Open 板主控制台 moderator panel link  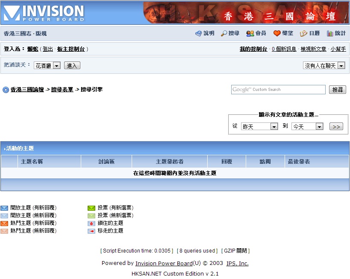[x=71, y=49]
